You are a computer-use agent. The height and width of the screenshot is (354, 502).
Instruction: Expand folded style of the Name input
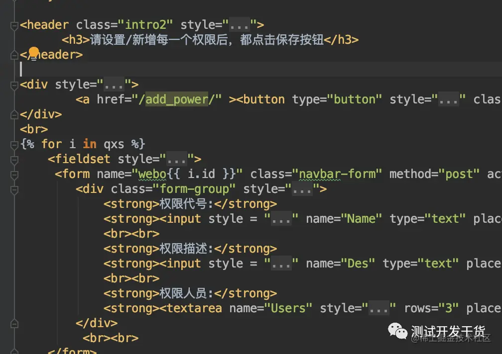pos(281,219)
